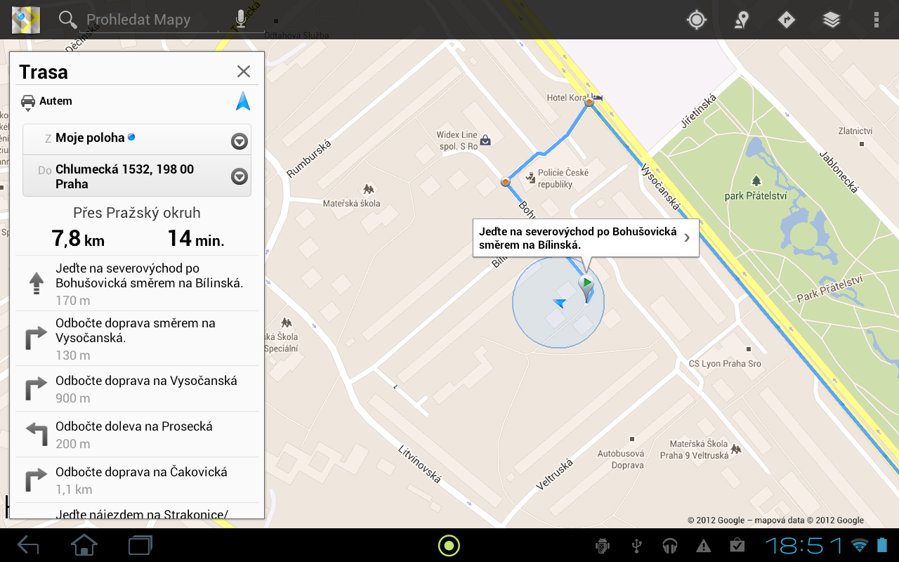Tap the next arrow in the map instruction bubble
The height and width of the screenshot is (562, 899).
click(x=687, y=238)
